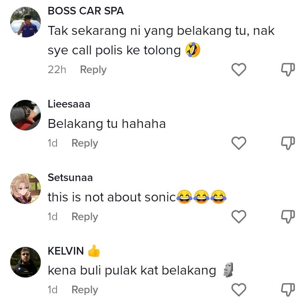Reply to KELVIN's comment
This screenshot has width=306, height=306.
(85, 290)
